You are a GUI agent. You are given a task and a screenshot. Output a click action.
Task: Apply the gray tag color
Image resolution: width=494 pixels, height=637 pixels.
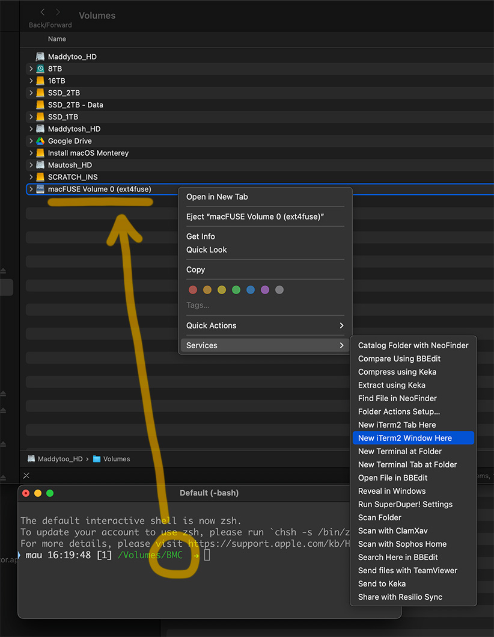pyautogui.click(x=279, y=290)
